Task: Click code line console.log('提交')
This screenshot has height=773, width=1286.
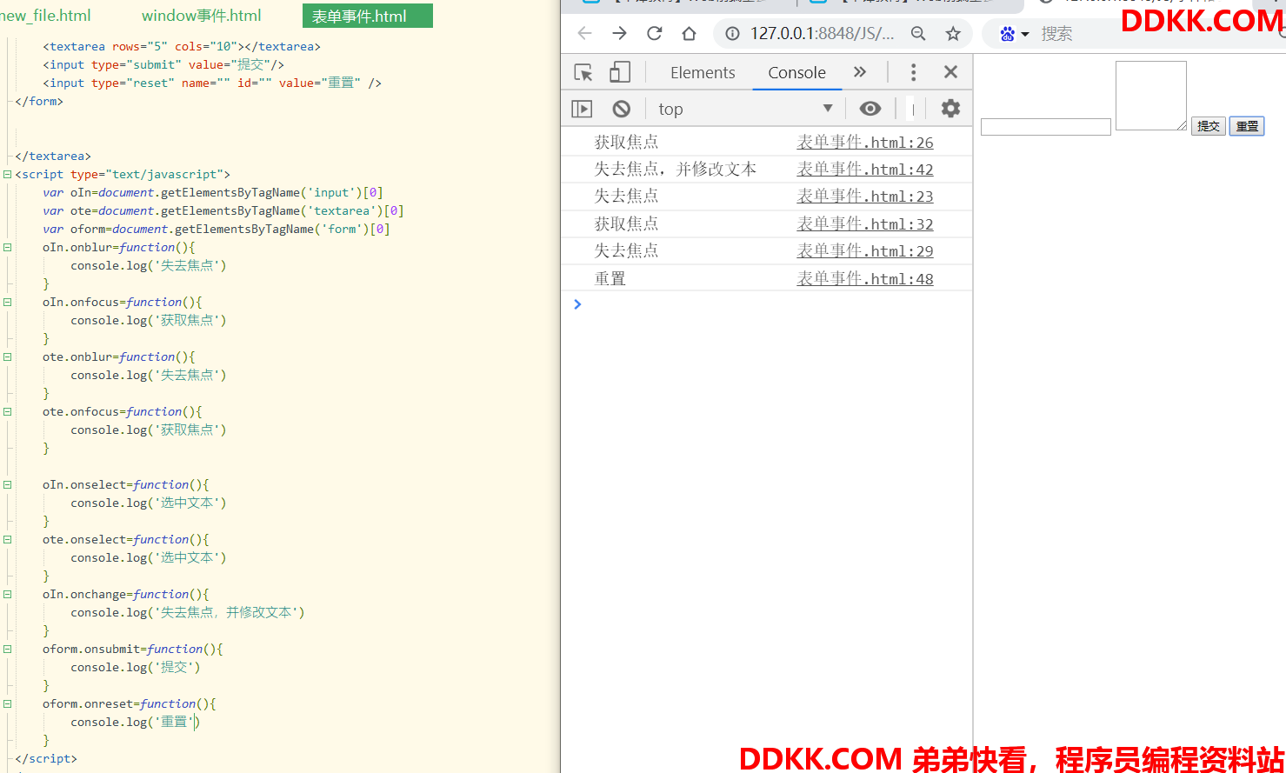Action: (136, 667)
